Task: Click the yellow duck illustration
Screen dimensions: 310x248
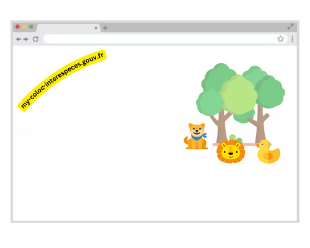Action: (x=268, y=151)
